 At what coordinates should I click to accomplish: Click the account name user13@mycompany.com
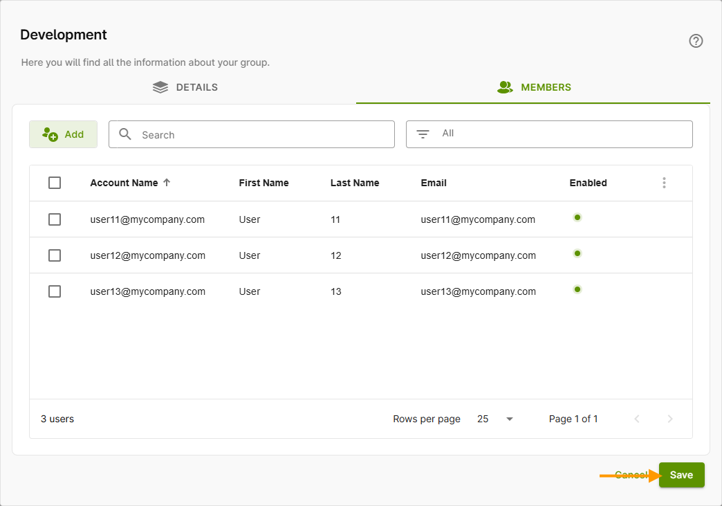[148, 291]
